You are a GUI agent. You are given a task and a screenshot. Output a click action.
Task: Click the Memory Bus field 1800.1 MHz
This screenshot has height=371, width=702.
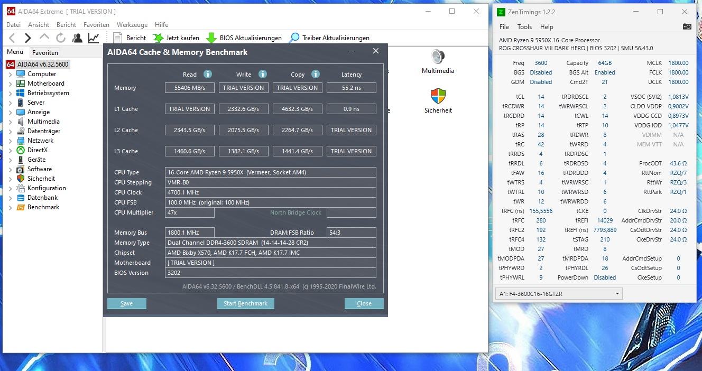190,233
